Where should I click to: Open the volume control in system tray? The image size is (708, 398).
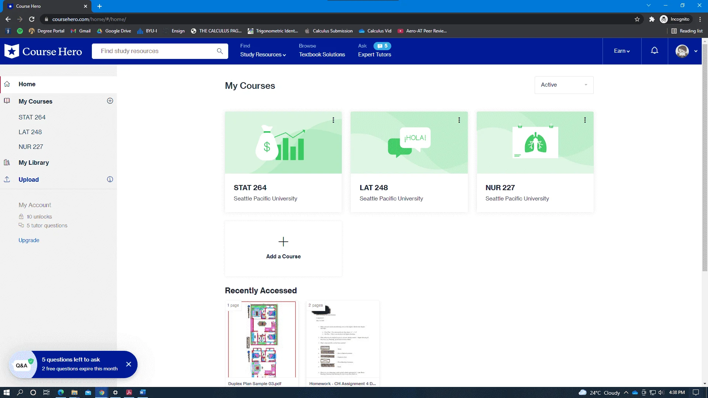(x=661, y=392)
